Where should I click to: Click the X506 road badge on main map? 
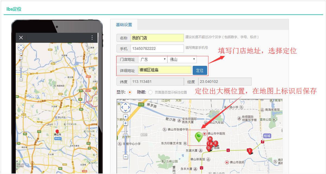144,135
